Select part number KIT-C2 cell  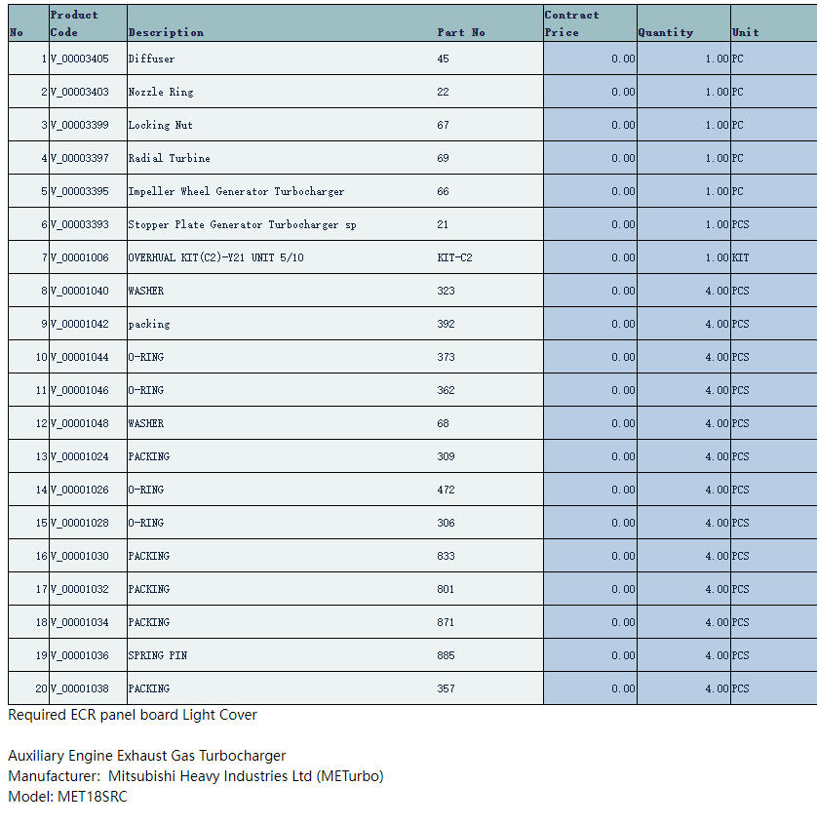[455, 257]
